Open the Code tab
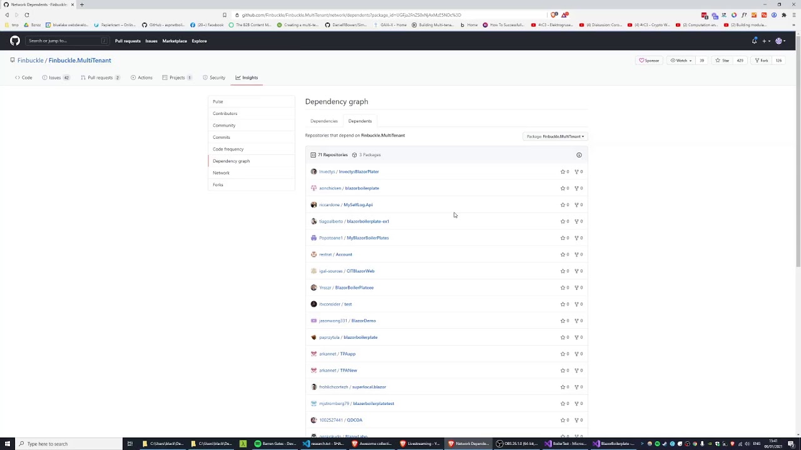Screen dimensions: 801x450 pyautogui.click(x=24, y=77)
